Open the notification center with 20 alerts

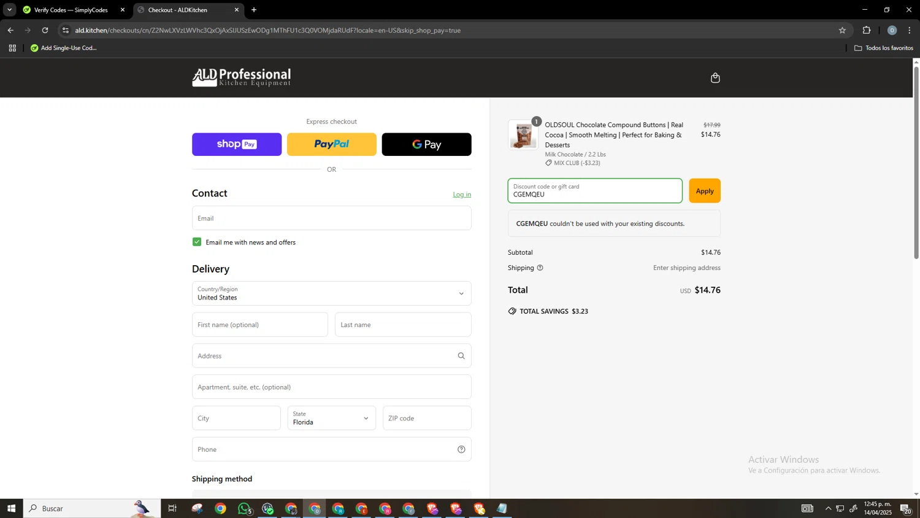pos(905,508)
